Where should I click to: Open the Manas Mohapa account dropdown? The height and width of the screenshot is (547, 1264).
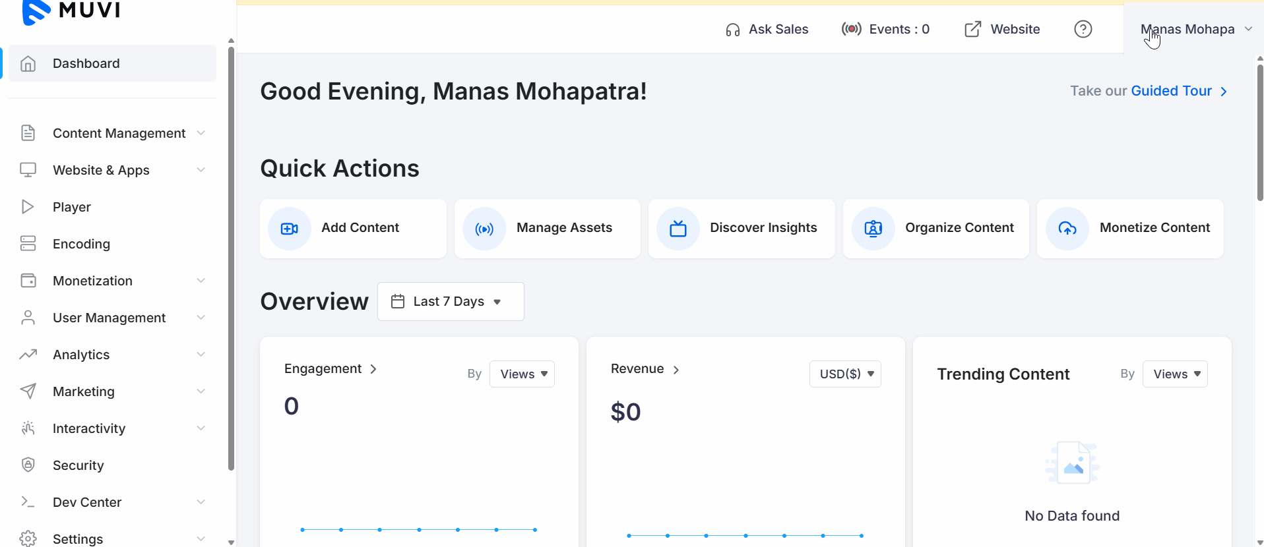[1195, 29]
